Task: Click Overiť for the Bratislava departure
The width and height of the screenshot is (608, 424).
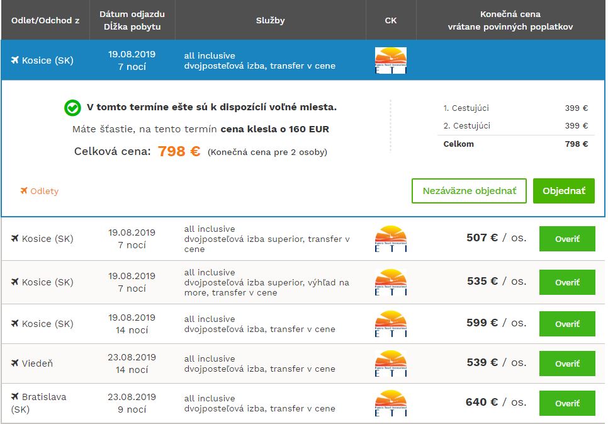Action: 567,403
